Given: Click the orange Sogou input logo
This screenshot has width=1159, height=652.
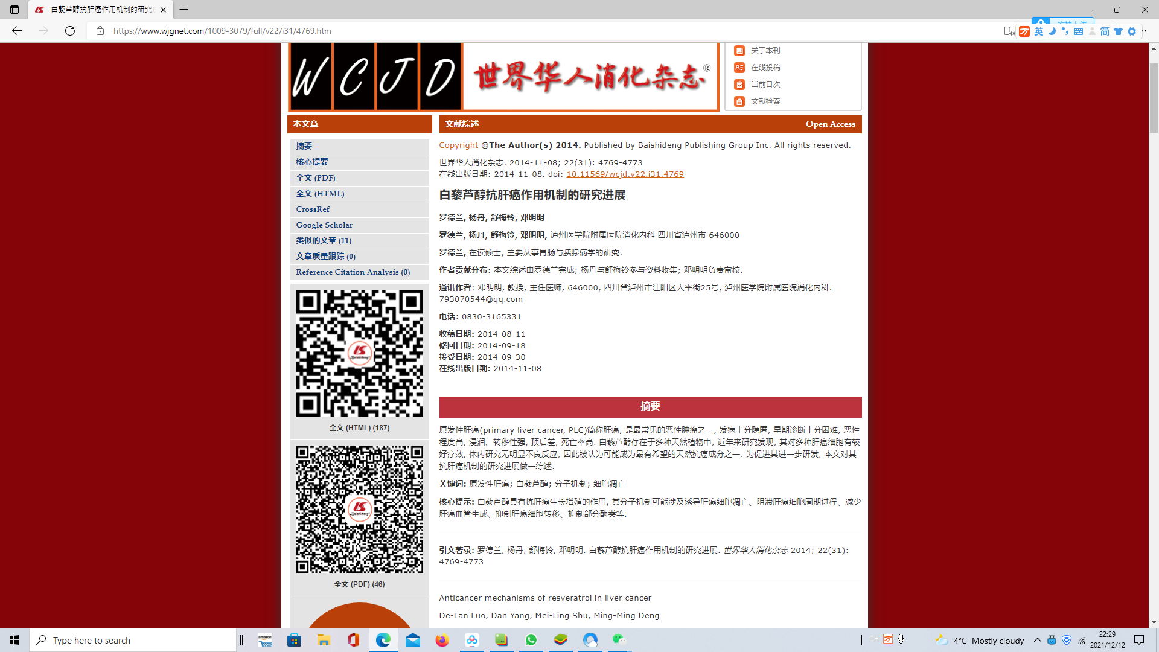Looking at the screenshot, I should point(1024,31).
